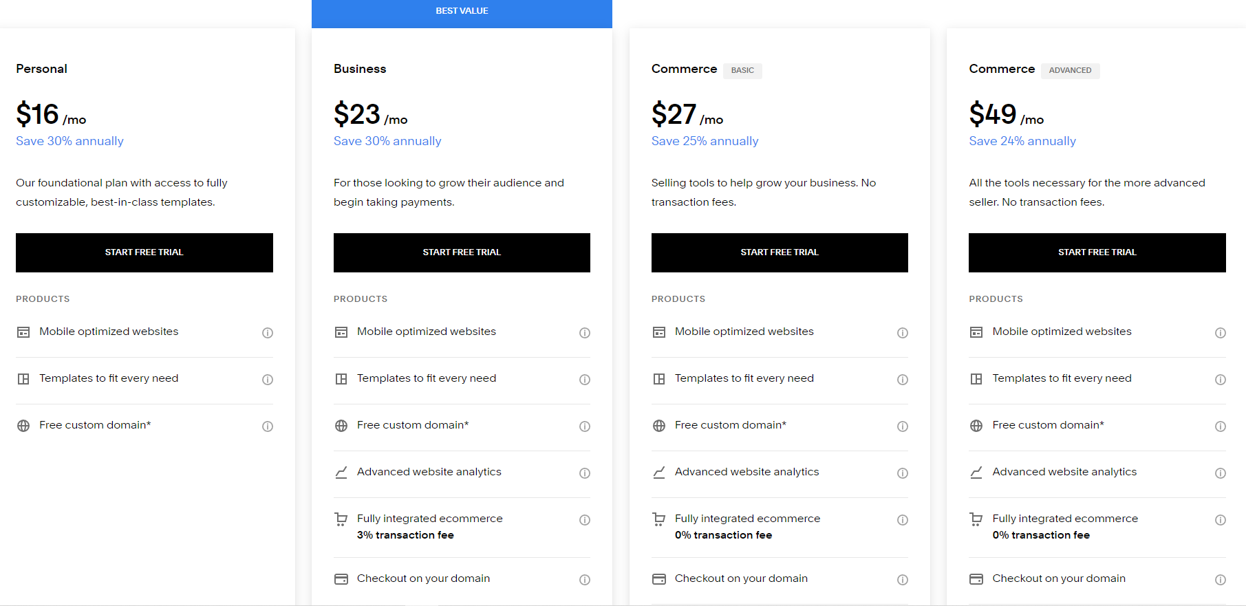
Task: Click info icon for Personal Mobile optimized websites
Action: [x=268, y=333]
